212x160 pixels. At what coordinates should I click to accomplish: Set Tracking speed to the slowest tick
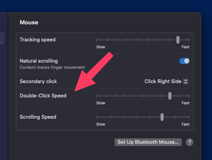(97, 40)
